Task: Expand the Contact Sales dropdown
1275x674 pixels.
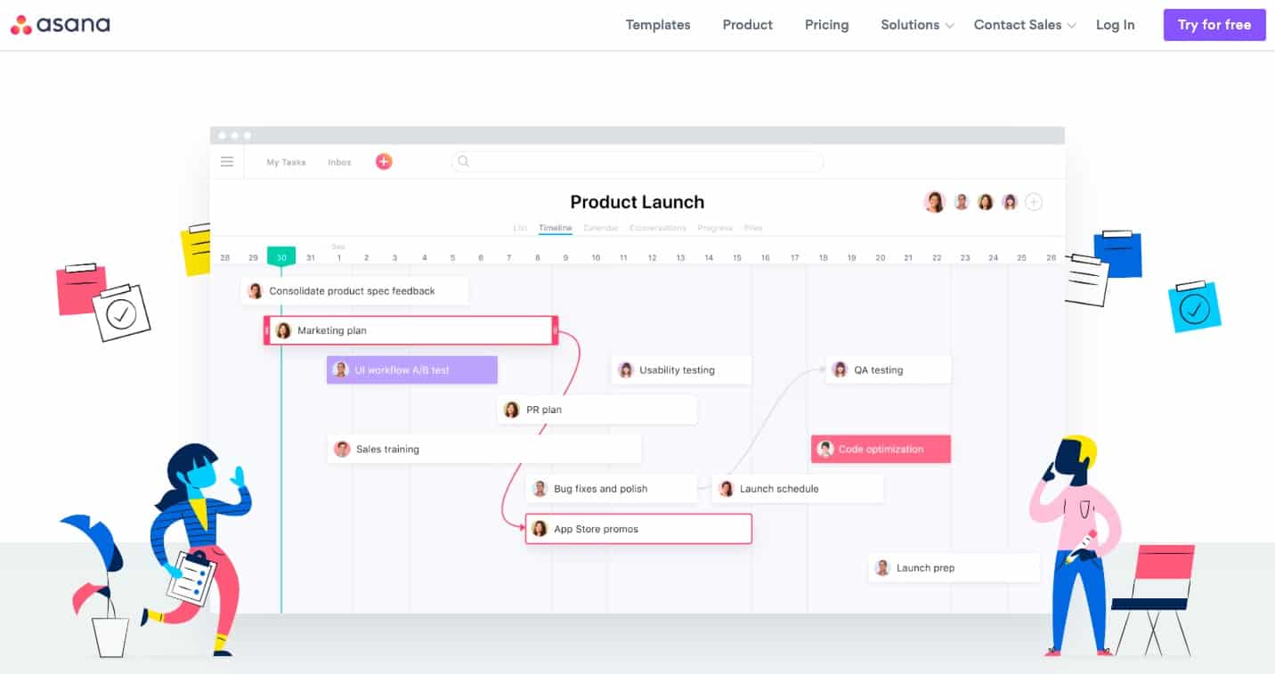Action: click(1025, 25)
